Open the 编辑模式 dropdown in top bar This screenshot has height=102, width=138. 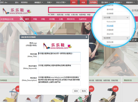tap(38, 2)
